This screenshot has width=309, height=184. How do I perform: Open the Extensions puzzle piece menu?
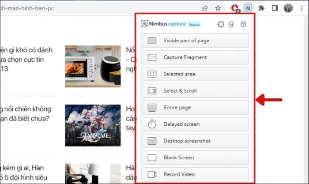click(261, 8)
